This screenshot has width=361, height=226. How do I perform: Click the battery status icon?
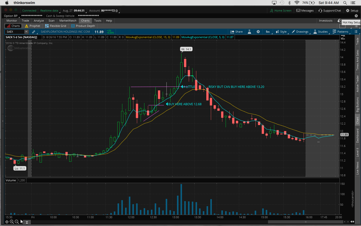(312, 3)
